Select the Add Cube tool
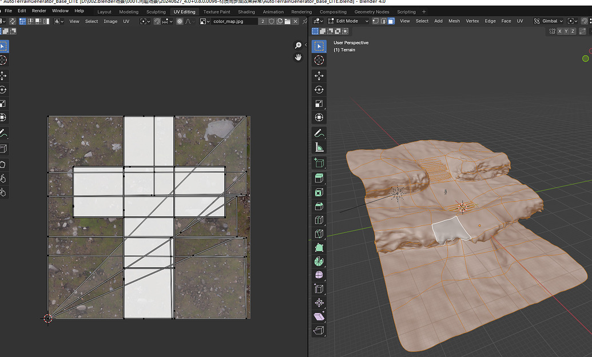Image resolution: width=592 pixels, height=357 pixels. [x=319, y=163]
